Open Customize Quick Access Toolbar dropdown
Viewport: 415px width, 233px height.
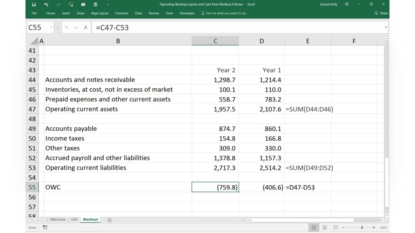[x=108, y=4]
